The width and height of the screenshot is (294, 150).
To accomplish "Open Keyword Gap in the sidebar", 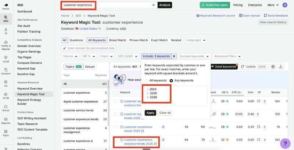I will tap(26, 68).
